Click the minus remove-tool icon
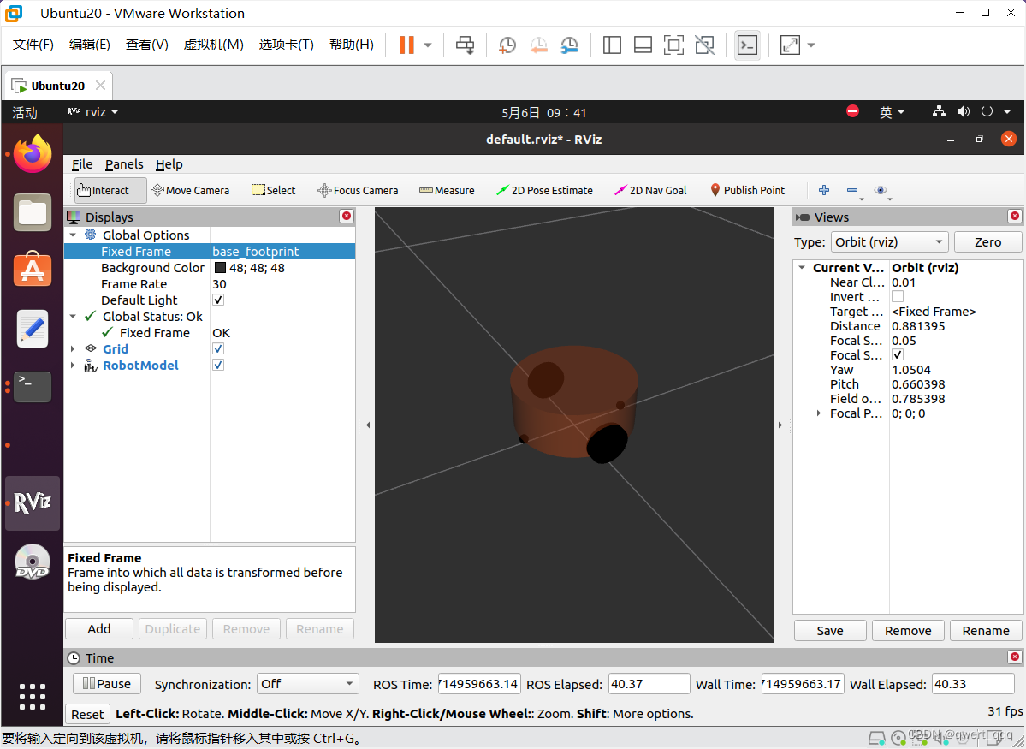Image resolution: width=1026 pixels, height=749 pixels. [x=852, y=191]
